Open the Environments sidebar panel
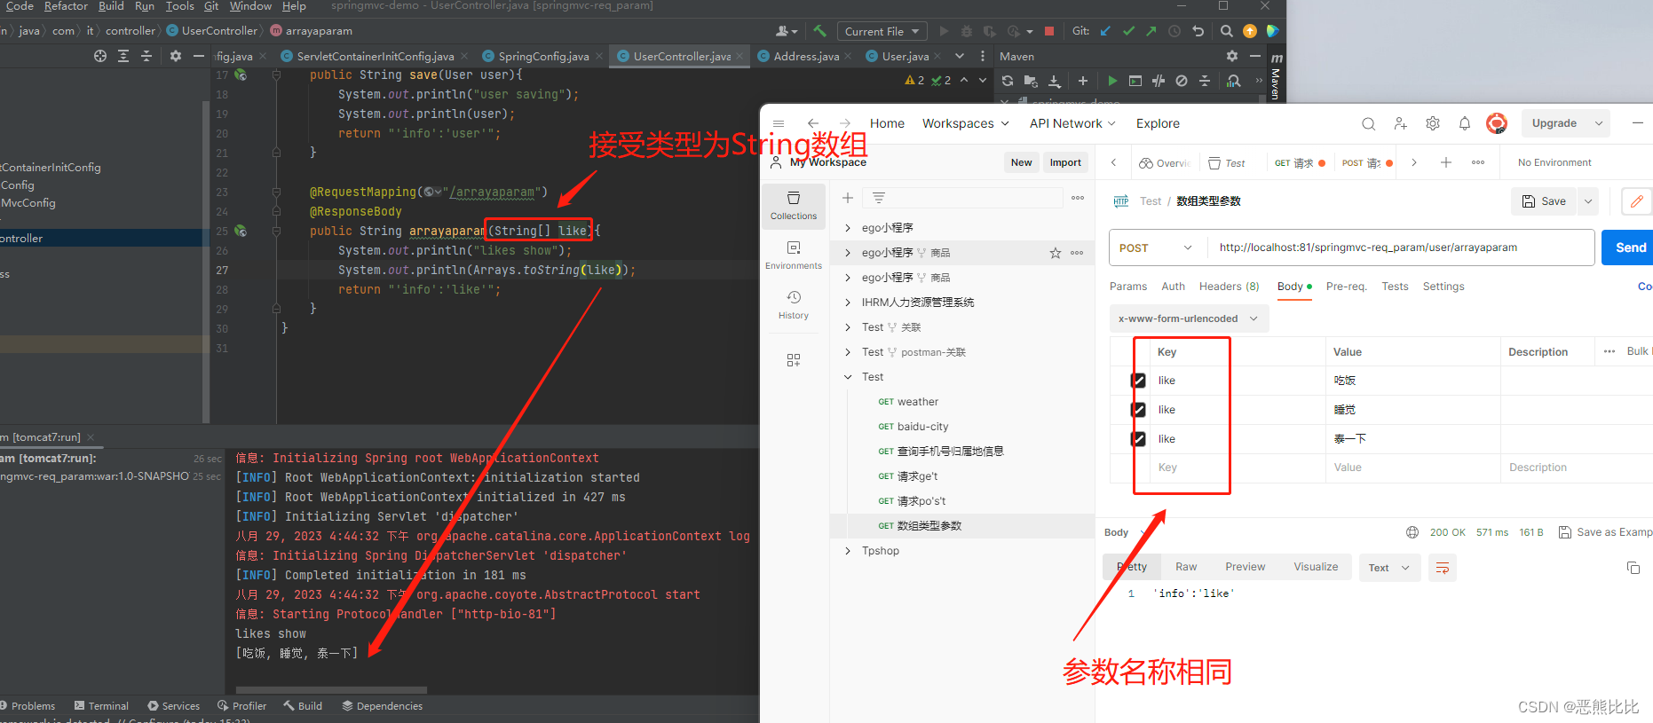 tap(794, 255)
